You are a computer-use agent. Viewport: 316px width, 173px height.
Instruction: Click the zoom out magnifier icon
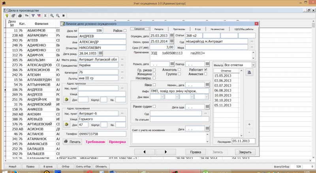point(57,15)
